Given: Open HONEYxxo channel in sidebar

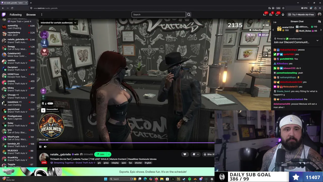Looking at the screenshot, I should (18, 76).
